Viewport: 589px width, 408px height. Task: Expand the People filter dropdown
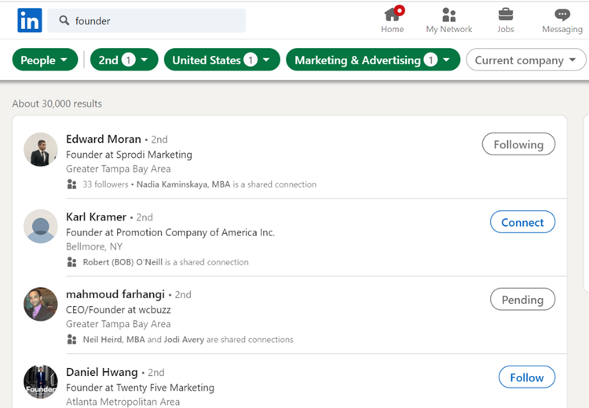pos(45,60)
